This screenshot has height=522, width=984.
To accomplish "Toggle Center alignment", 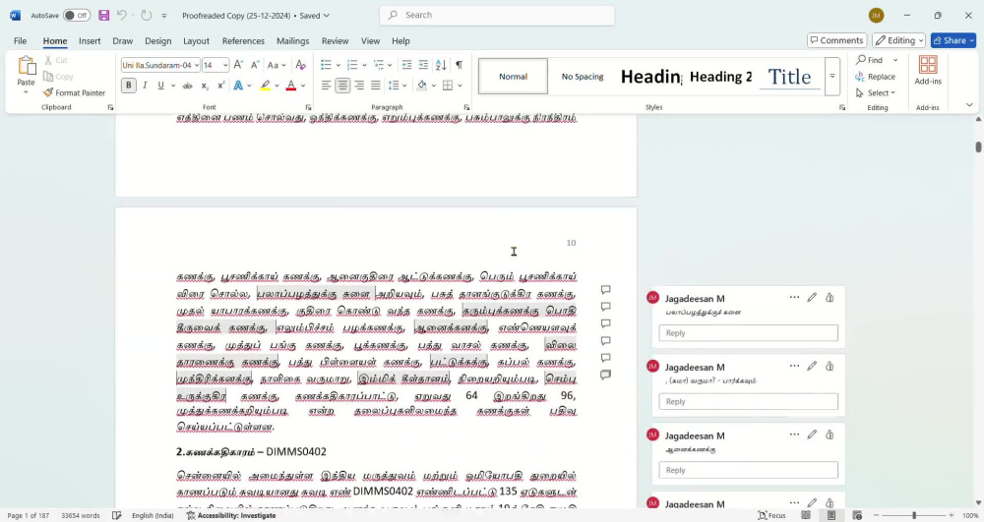I will pos(342,86).
